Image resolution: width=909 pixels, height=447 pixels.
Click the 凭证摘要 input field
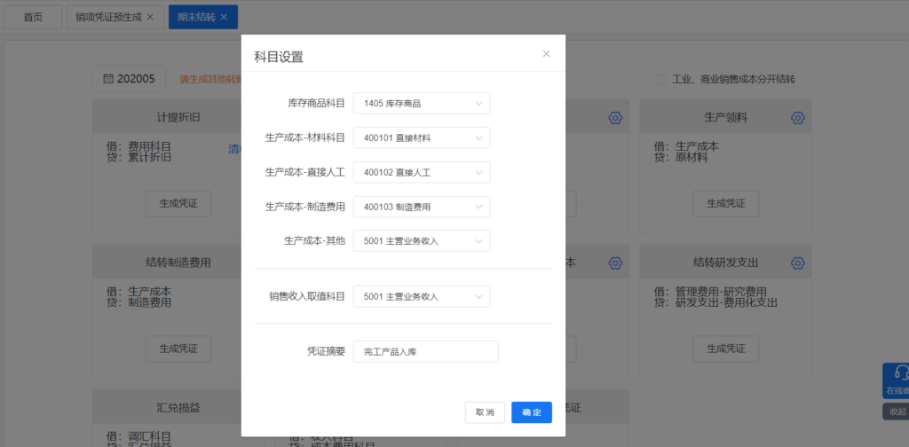[x=425, y=351]
